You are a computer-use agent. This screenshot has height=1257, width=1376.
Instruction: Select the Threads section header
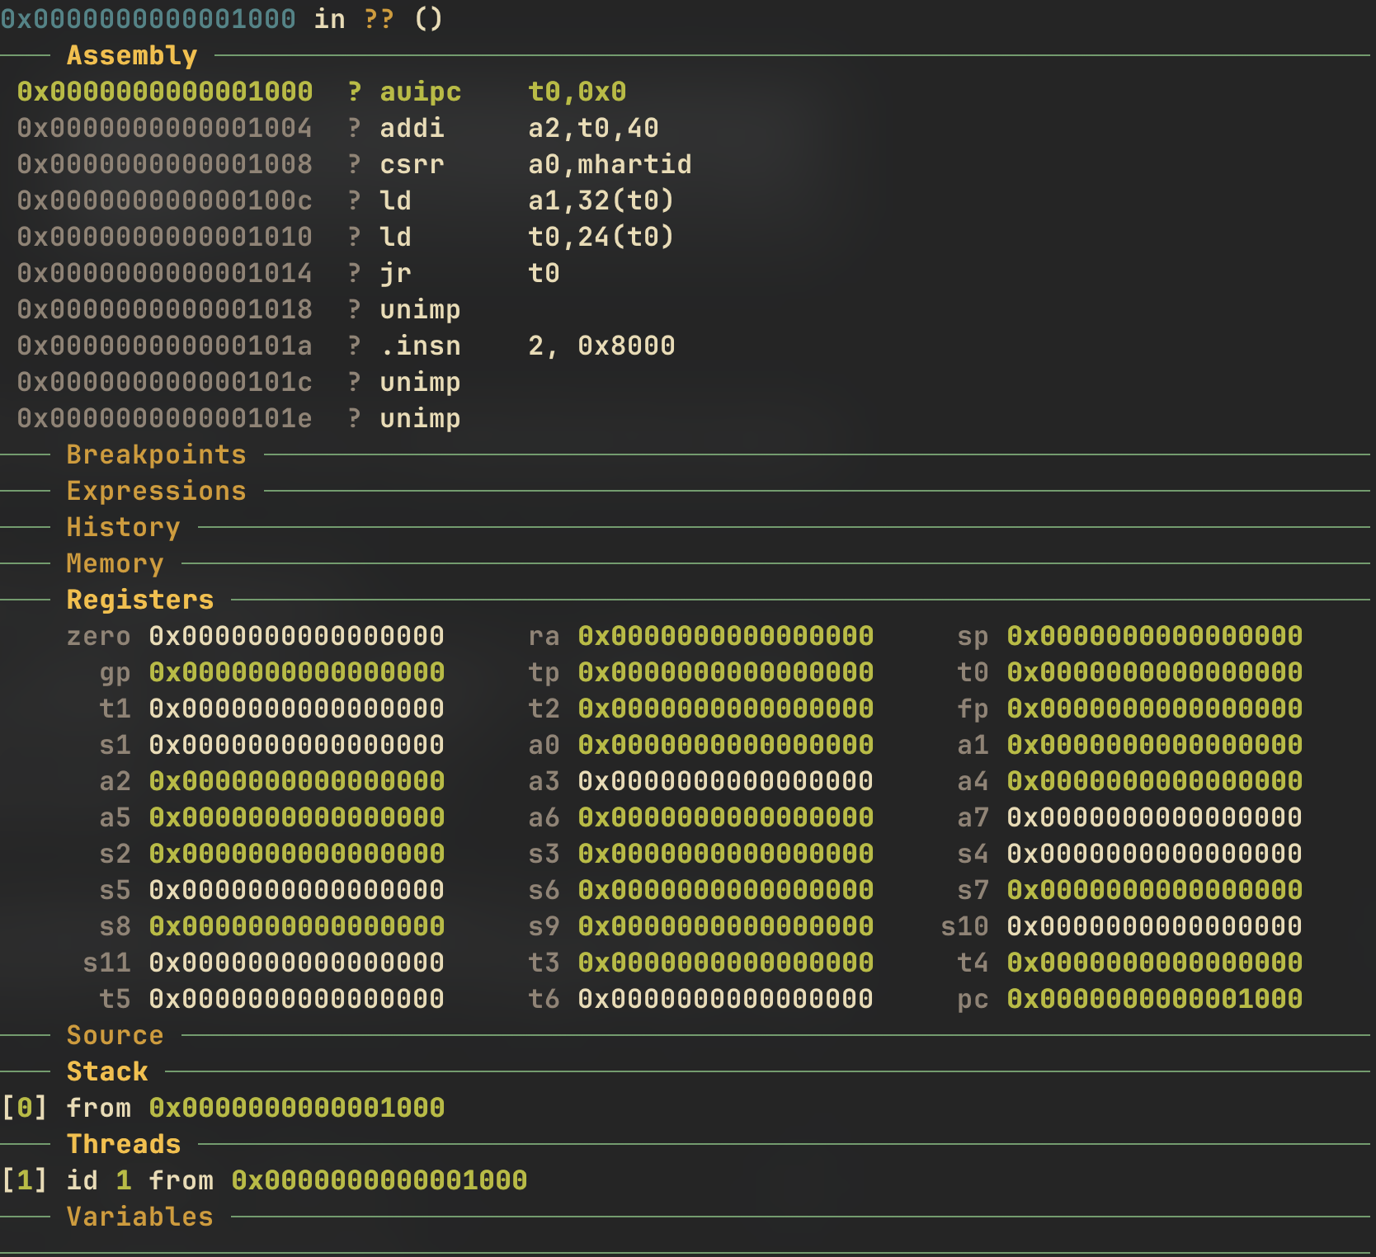coord(124,1144)
